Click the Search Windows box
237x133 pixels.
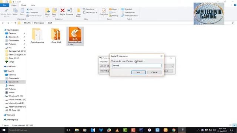tap(36, 130)
